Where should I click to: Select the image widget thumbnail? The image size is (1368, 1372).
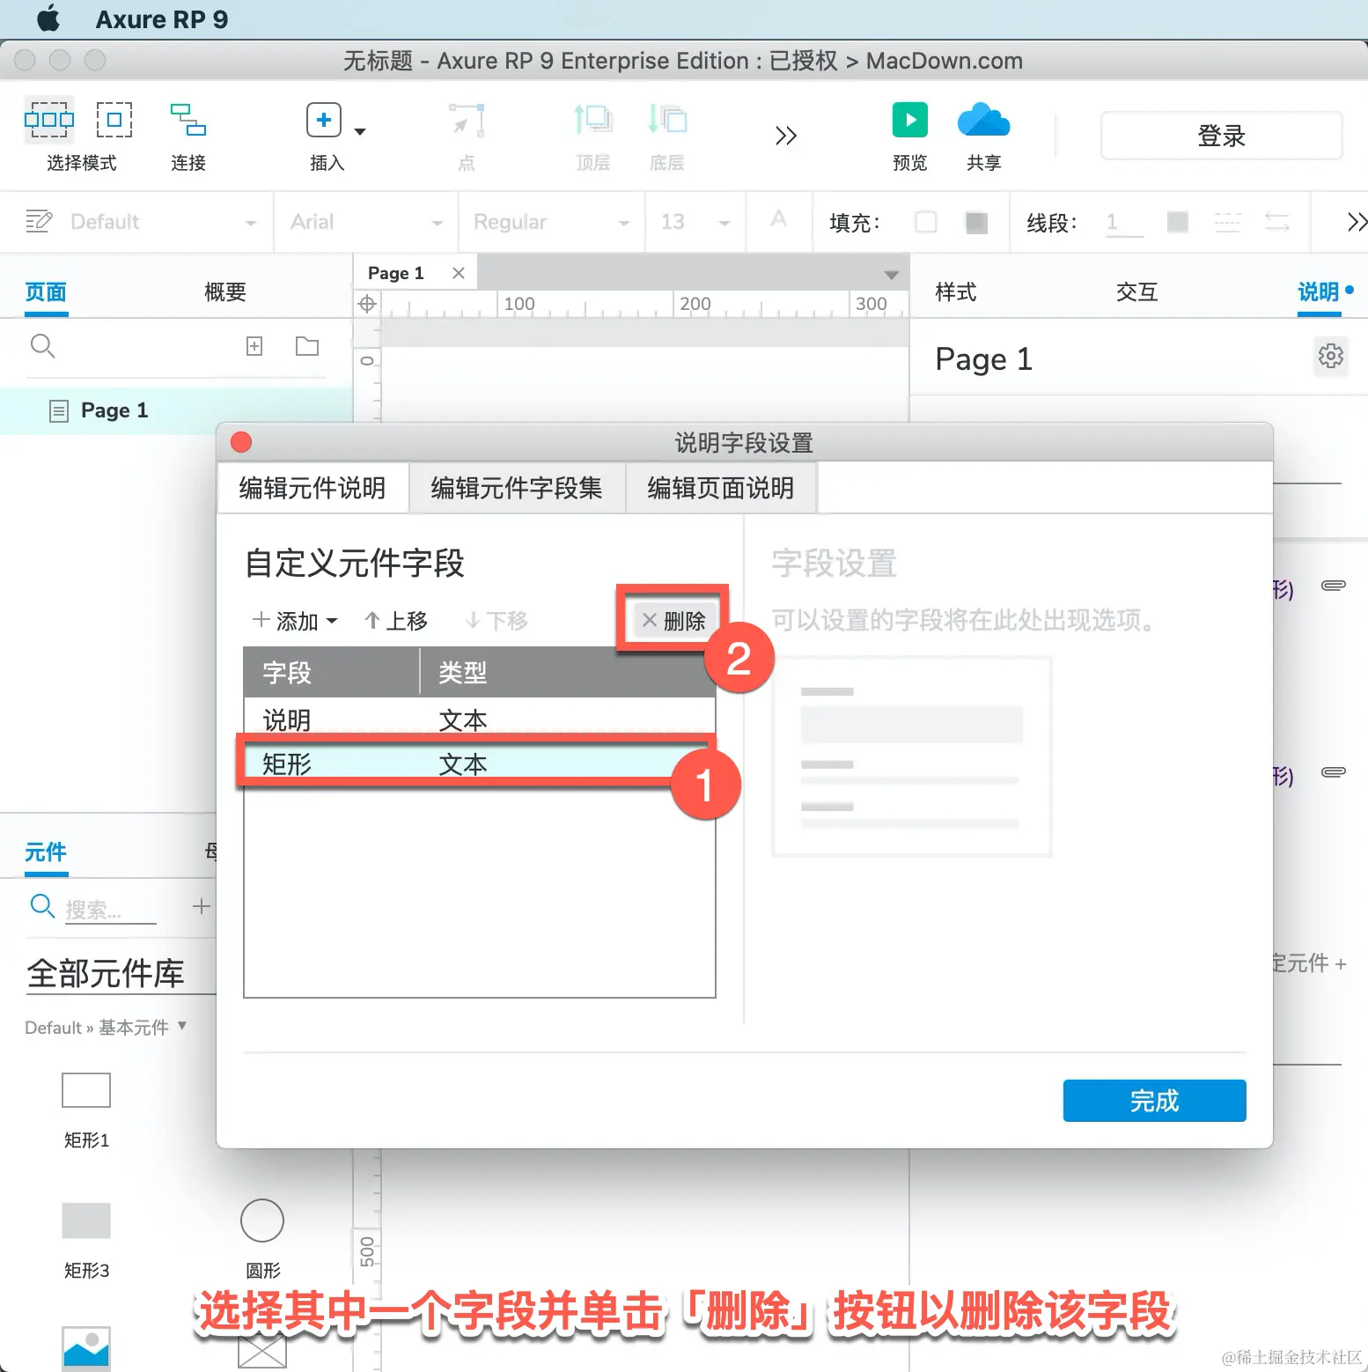click(x=86, y=1349)
